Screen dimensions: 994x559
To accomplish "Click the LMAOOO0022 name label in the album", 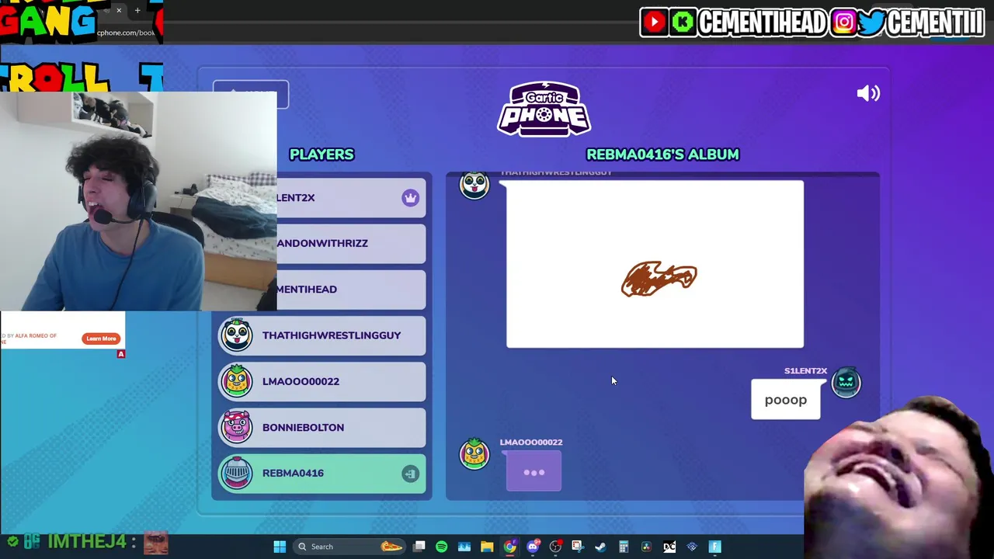I will [531, 442].
